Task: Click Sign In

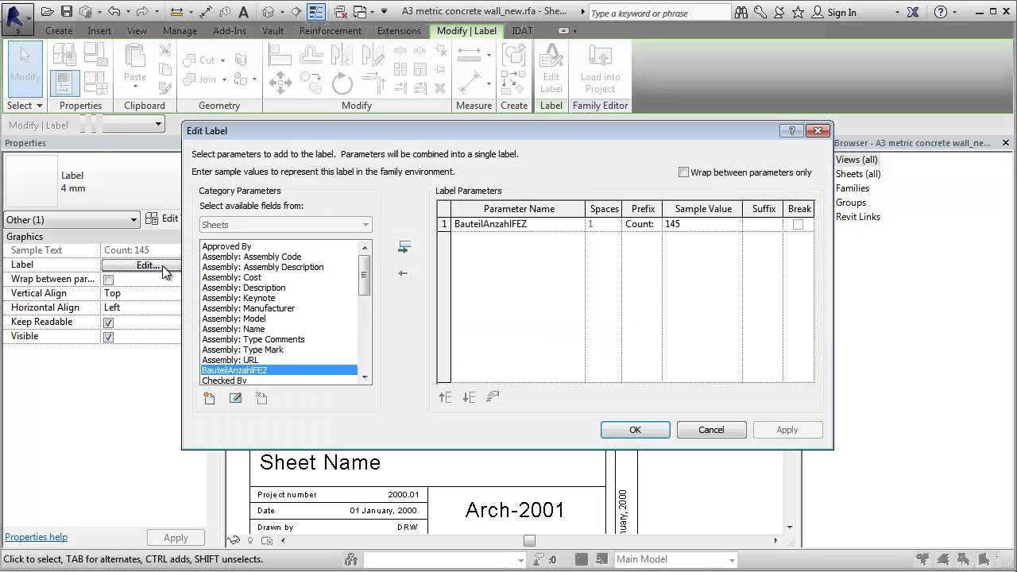Action: coord(841,13)
